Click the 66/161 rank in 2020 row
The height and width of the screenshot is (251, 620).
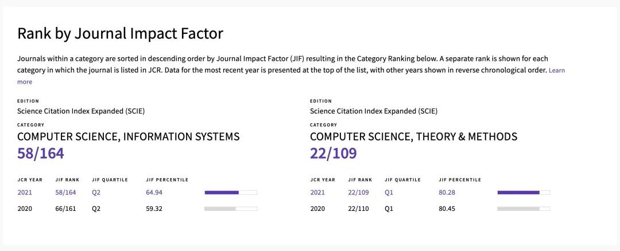pos(65,209)
